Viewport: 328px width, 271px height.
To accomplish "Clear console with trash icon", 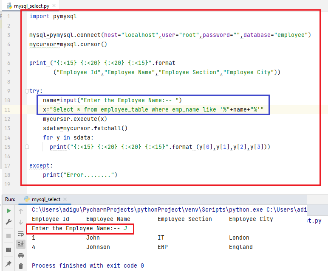I will [21, 266].
